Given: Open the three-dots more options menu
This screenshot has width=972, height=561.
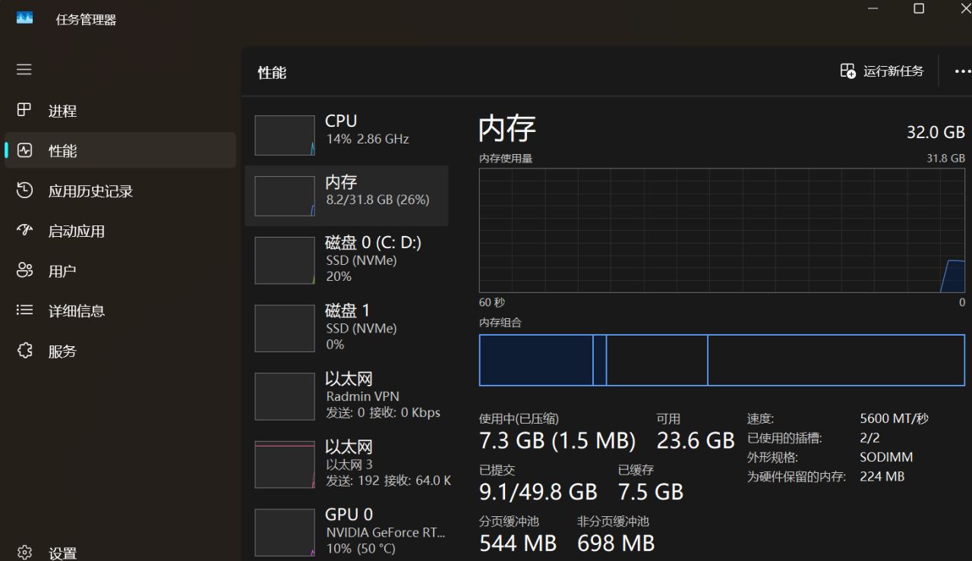Looking at the screenshot, I should point(962,71).
